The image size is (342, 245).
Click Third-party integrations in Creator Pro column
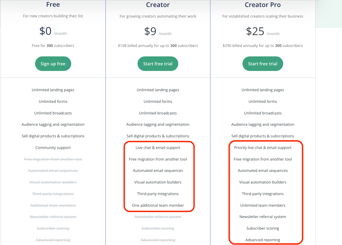[263, 194]
